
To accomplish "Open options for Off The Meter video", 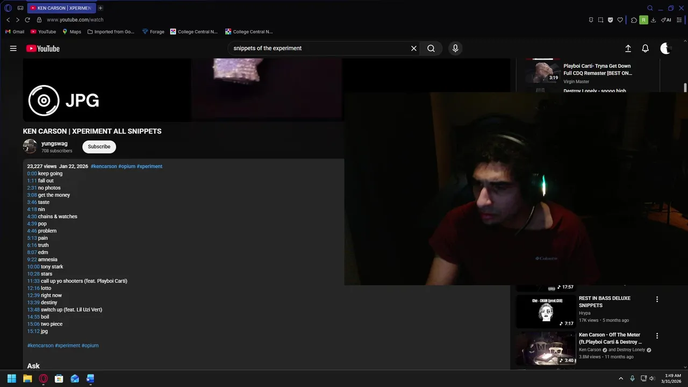I will coord(657,336).
